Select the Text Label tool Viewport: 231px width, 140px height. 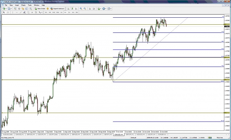point(36,12)
